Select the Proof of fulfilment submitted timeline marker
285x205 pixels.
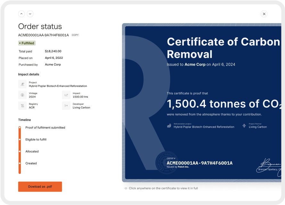(x=20, y=128)
